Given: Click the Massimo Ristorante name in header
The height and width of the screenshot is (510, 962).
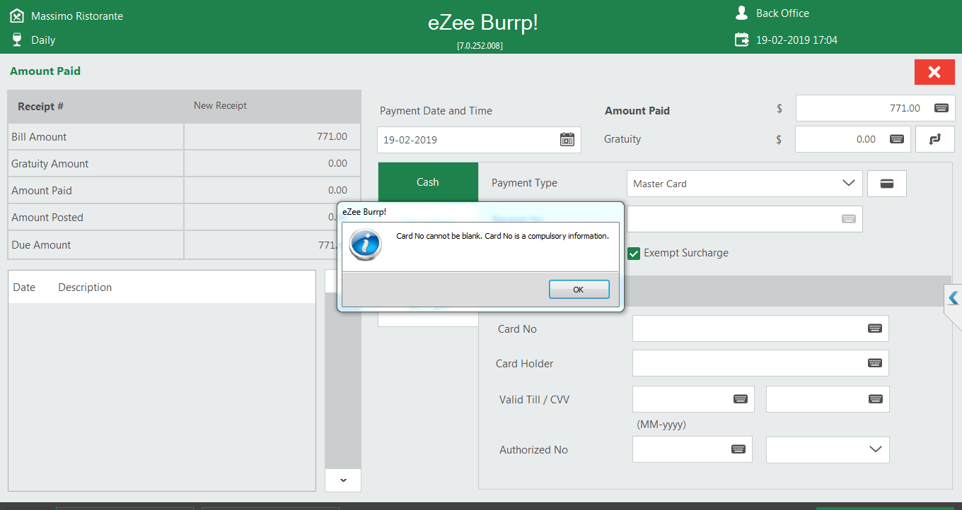Looking at the screenshot, I should coord(77,16).
